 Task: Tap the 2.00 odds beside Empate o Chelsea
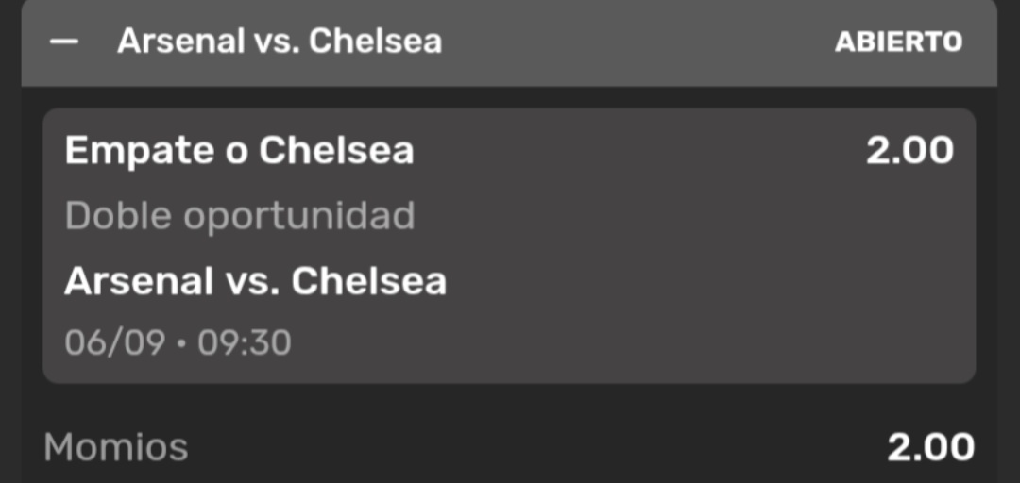point(909,151)
